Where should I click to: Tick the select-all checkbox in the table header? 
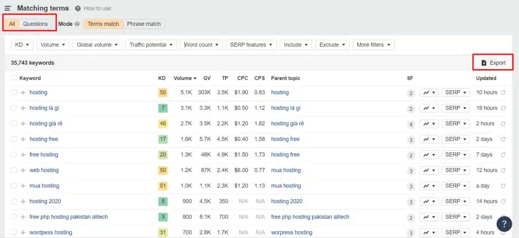14,78
